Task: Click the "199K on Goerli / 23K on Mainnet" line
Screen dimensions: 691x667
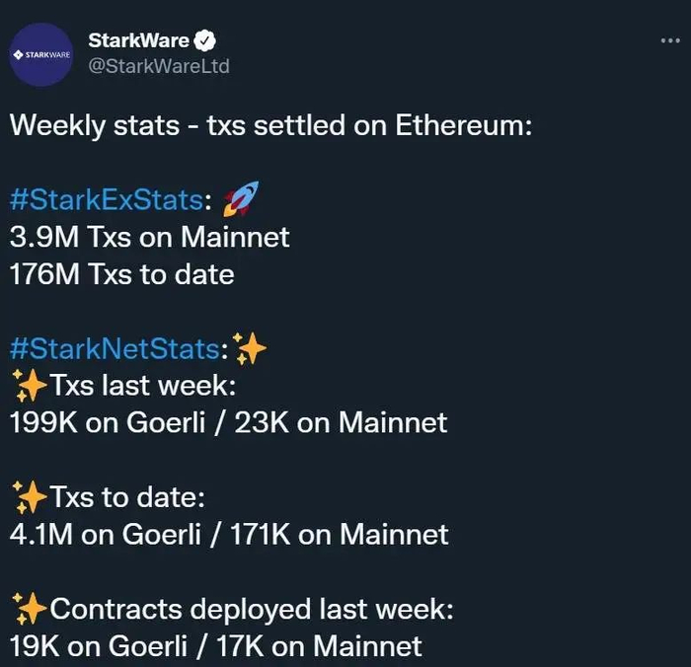Action: click(x=228, y=423)
